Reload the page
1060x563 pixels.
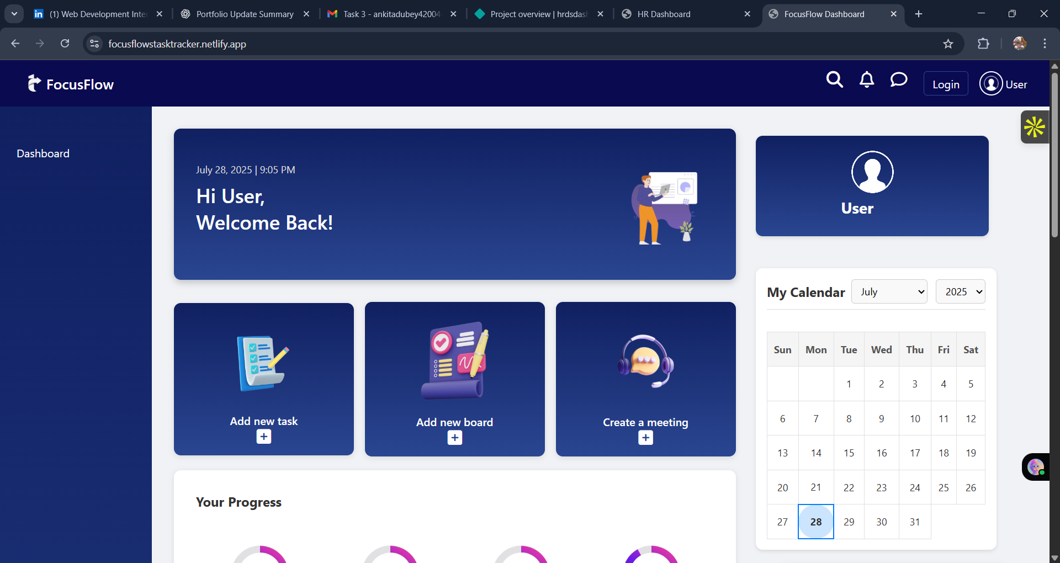(x=65, y=44)
